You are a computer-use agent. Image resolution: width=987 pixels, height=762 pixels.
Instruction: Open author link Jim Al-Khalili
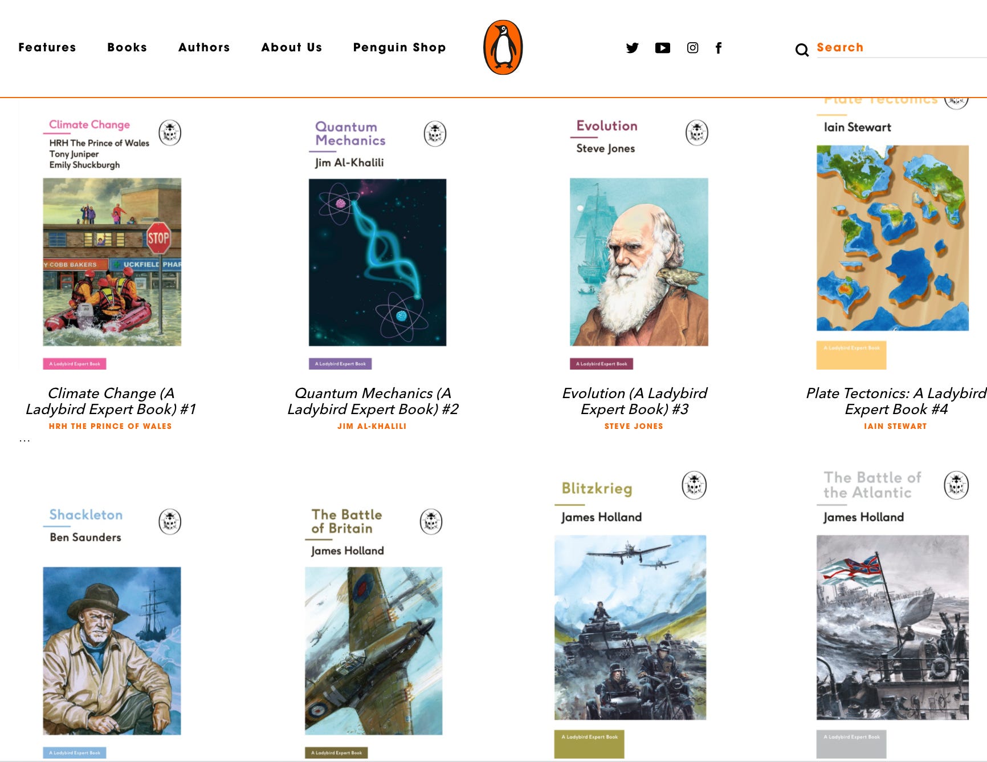(x=372, y=426)
